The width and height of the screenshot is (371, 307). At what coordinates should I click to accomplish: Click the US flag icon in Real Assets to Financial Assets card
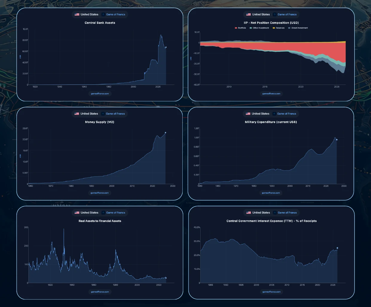point(77,213)
